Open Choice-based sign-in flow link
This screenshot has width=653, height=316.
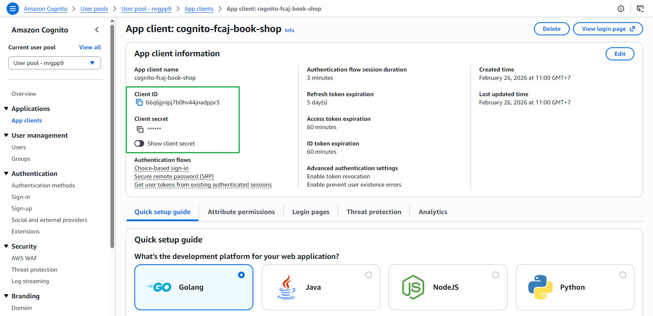(161, 168)
